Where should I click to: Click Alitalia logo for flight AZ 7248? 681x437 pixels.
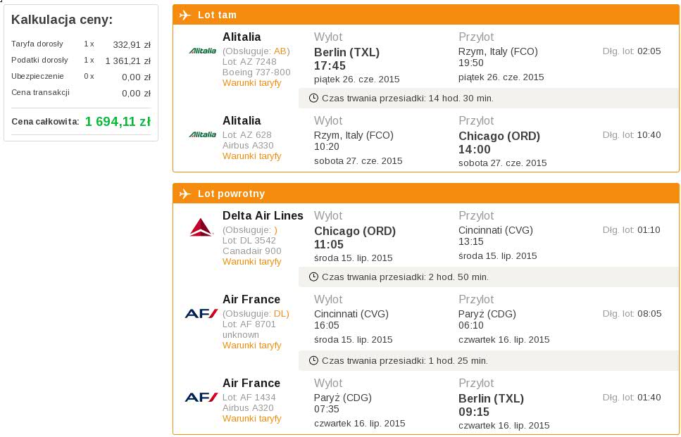pos(202,51)
